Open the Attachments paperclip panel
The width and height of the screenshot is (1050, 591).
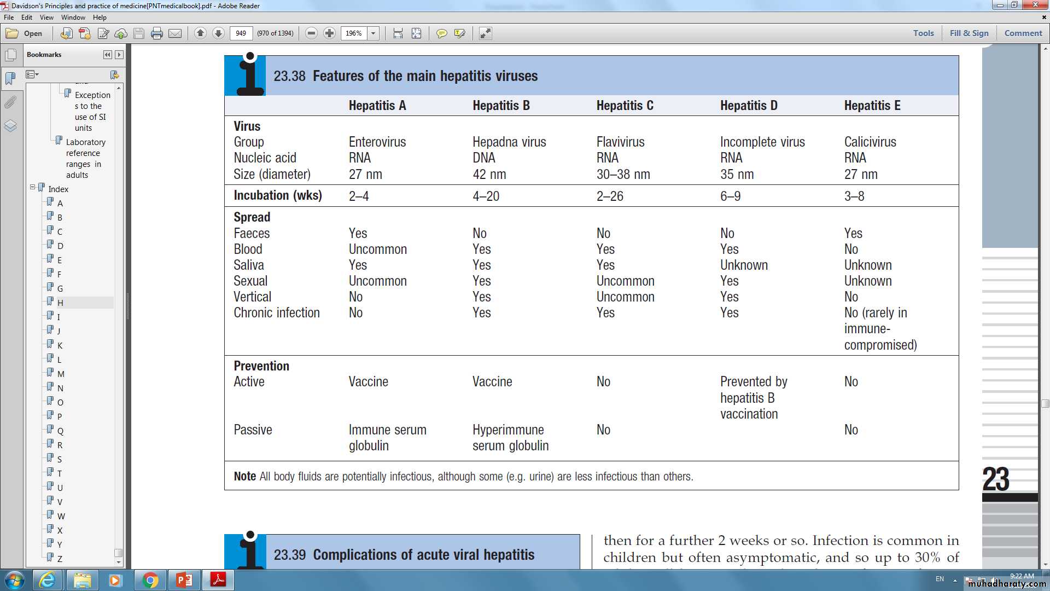point(10,102)
